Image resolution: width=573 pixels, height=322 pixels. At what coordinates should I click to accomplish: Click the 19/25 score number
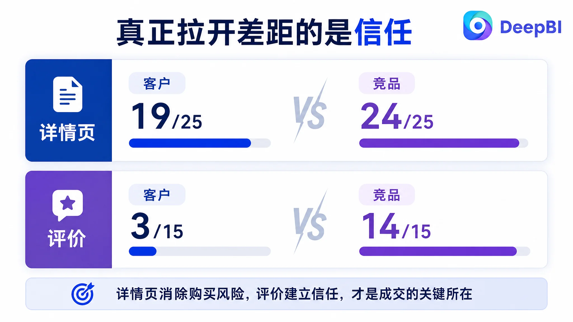coord(166,116)
